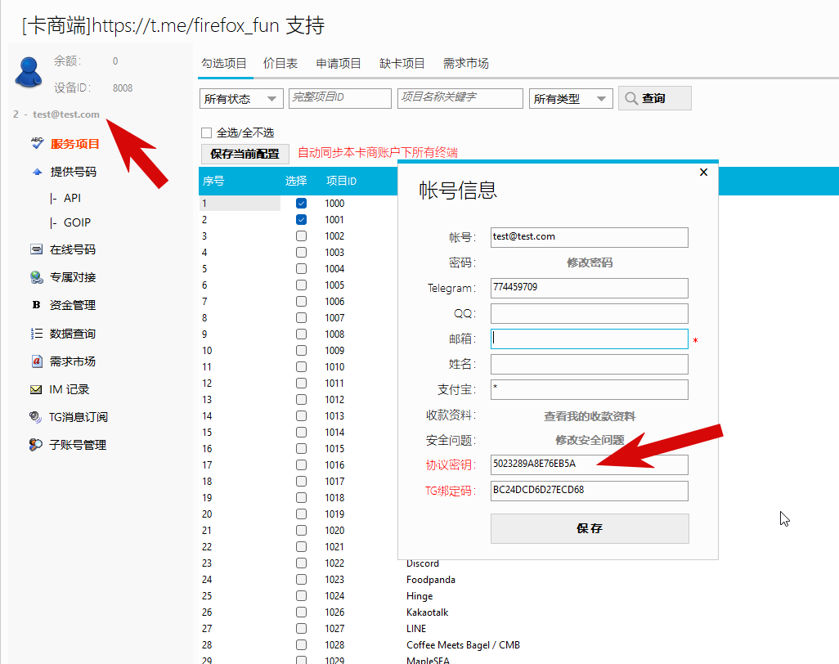Click the Foodpanda project name
Viewport: 839px width, 664px height.
431,580
